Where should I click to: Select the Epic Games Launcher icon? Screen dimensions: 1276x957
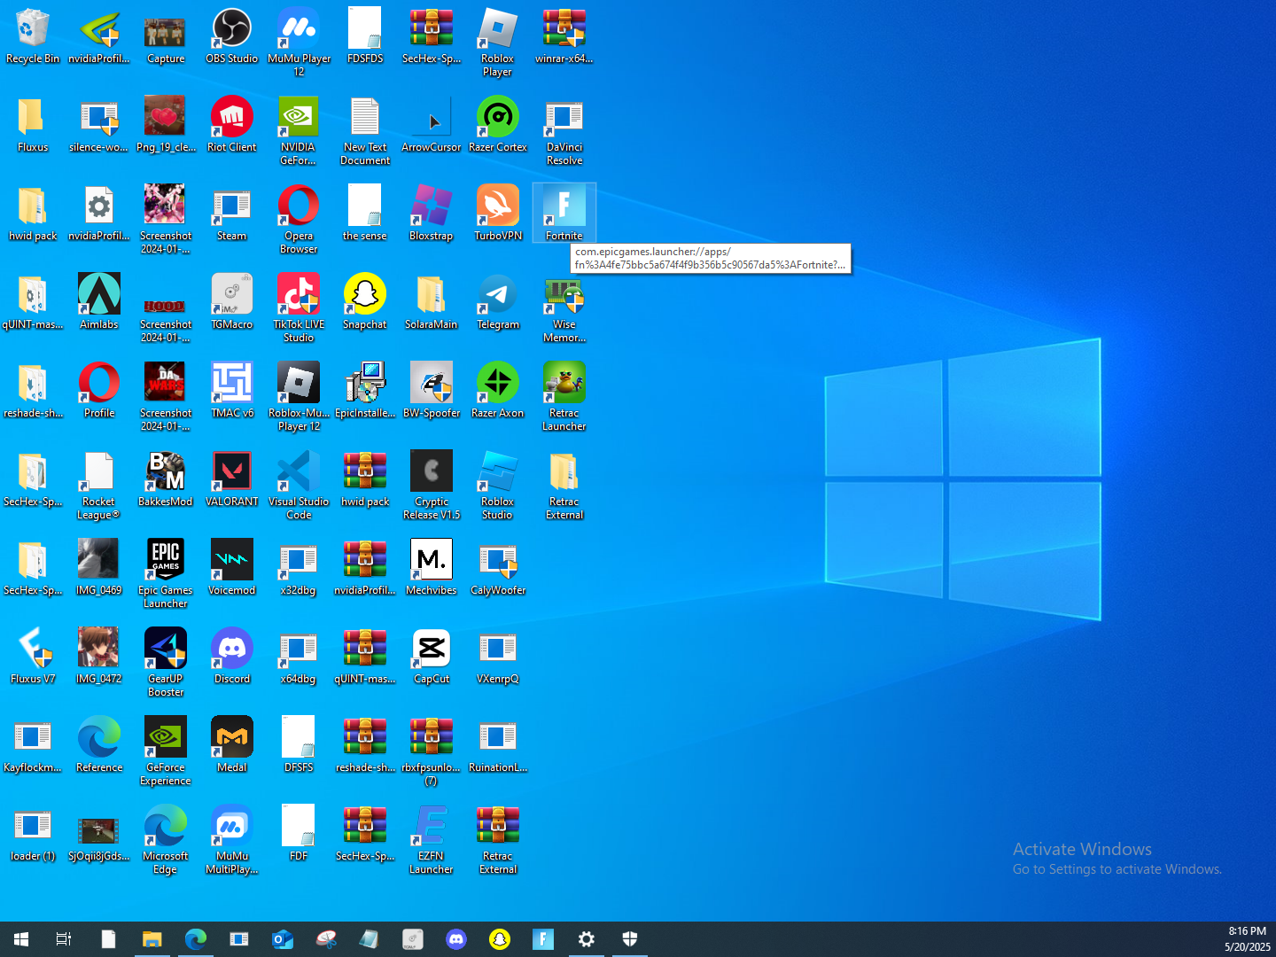tap(166, 563)
